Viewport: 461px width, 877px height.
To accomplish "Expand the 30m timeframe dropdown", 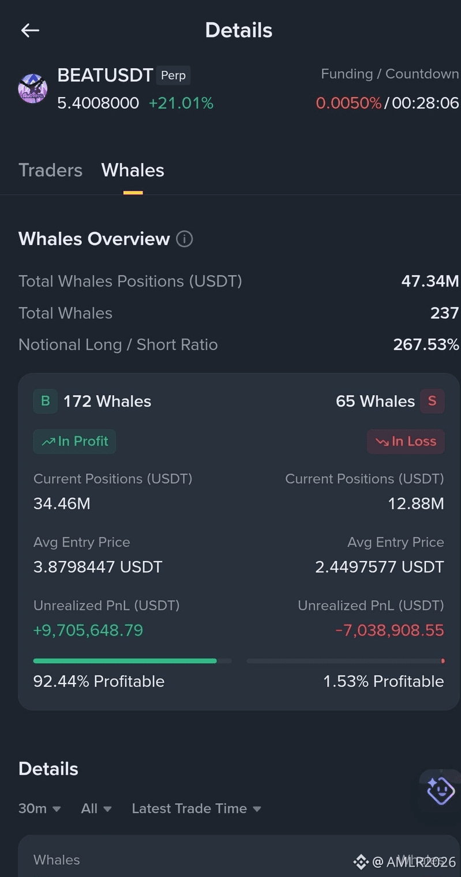I will click(x=40, y=808).
